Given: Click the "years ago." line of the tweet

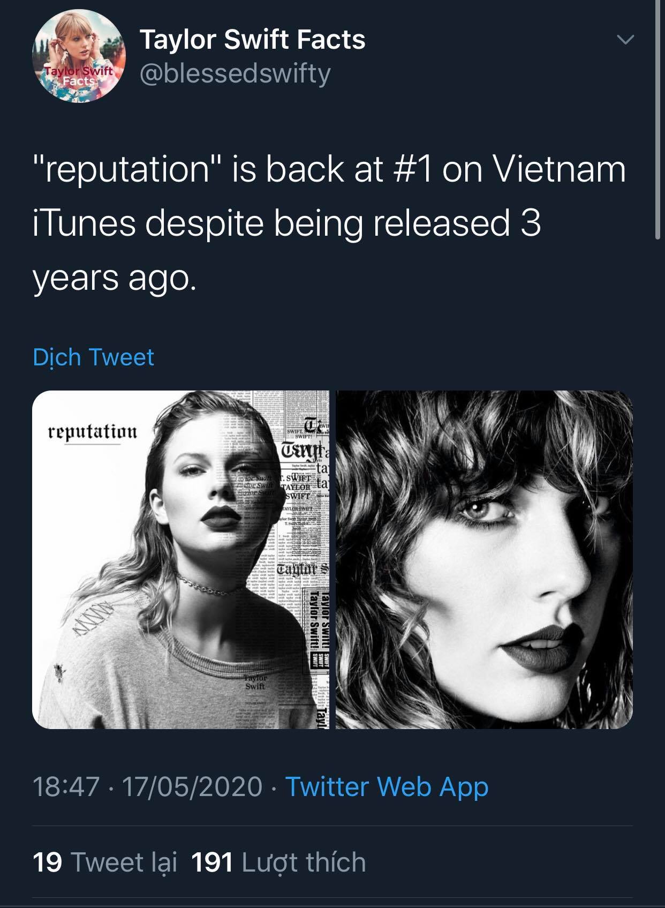Looking at the screenshot, I should tap(114, 277).
